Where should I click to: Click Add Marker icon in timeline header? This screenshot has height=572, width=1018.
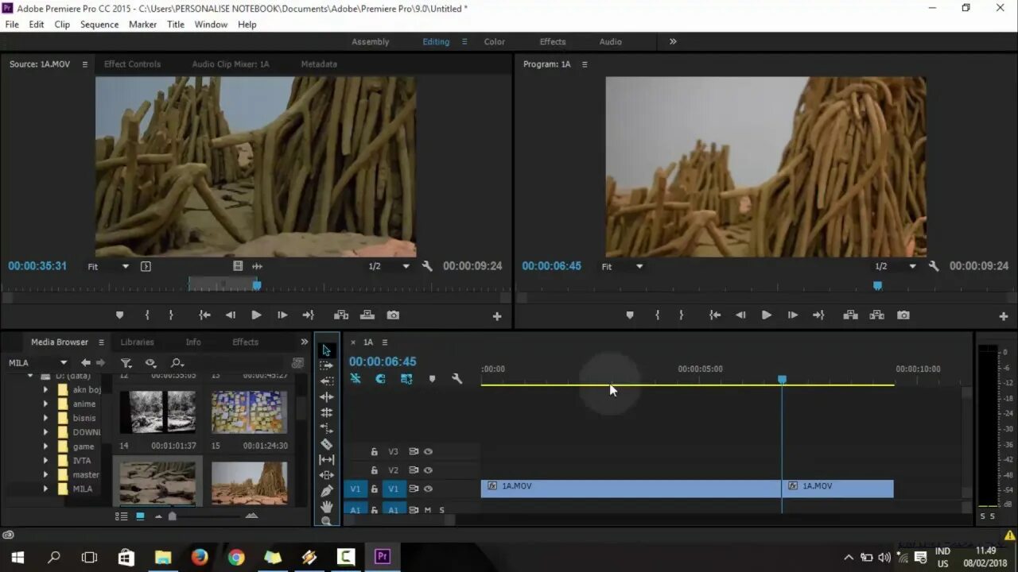(x=432, y=379)
